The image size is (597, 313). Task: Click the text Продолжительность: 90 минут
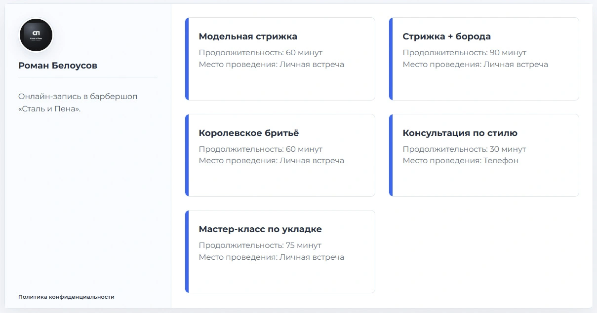pyautogui.click(x=465, y=53)
